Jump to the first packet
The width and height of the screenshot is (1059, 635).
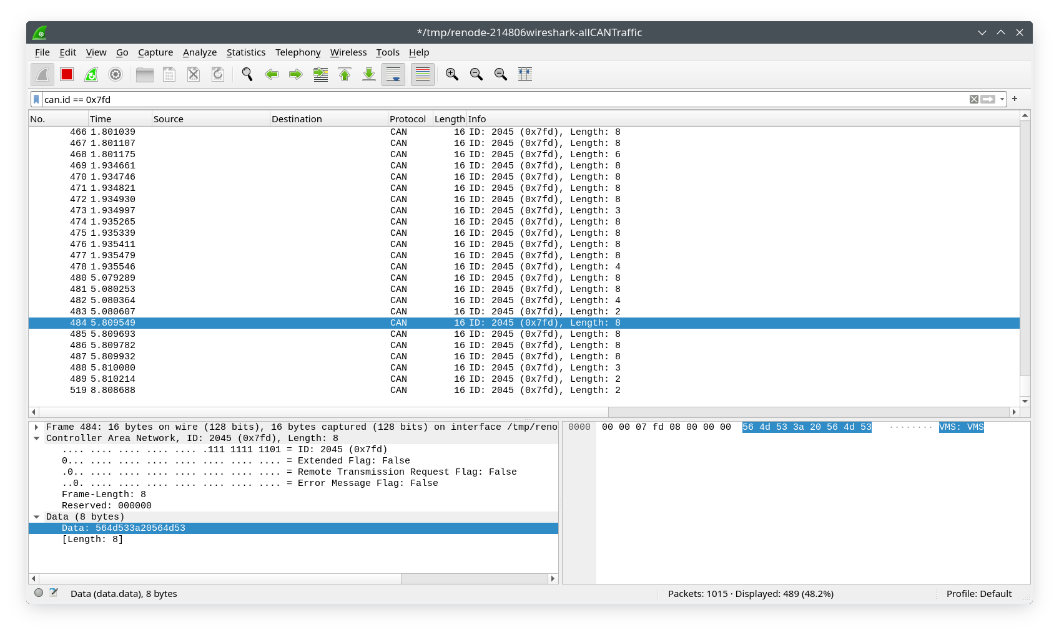coord(345,75)
